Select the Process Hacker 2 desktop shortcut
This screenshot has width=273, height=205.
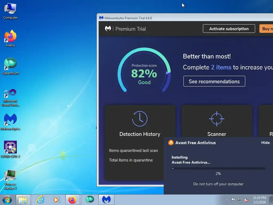[x=10, y=180]
